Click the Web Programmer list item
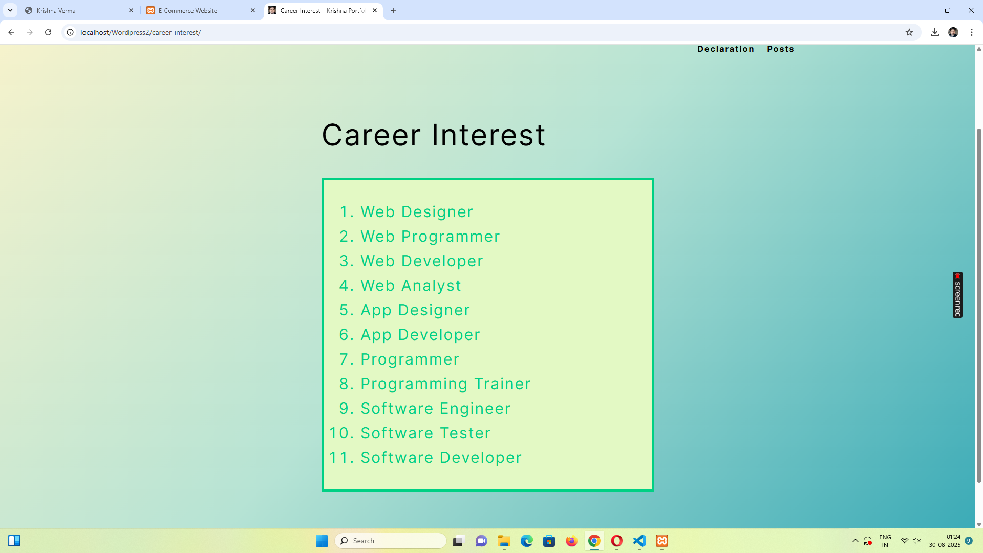Image resolution: width=983 pixels, height=553 pixels. pos(430,237)
